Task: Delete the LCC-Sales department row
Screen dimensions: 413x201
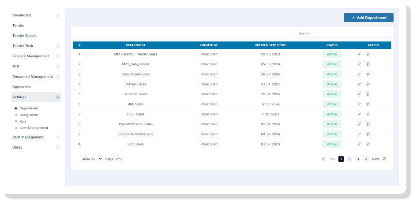Action: click(x=368, y=144)
